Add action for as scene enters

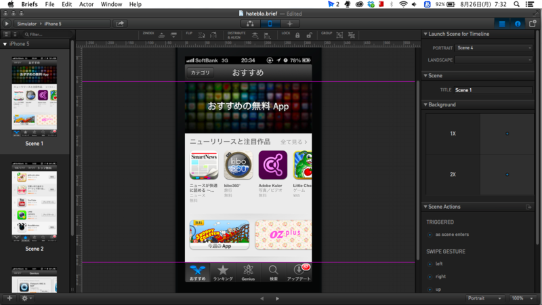tap(430, 235)
